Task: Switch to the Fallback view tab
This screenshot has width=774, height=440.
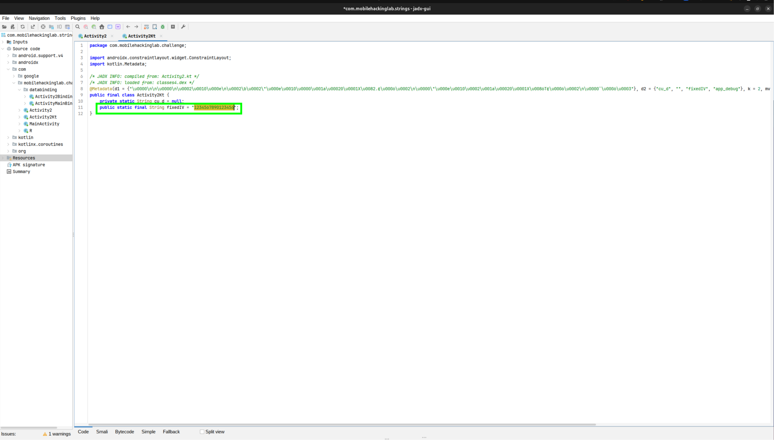Action: (171, 432)
